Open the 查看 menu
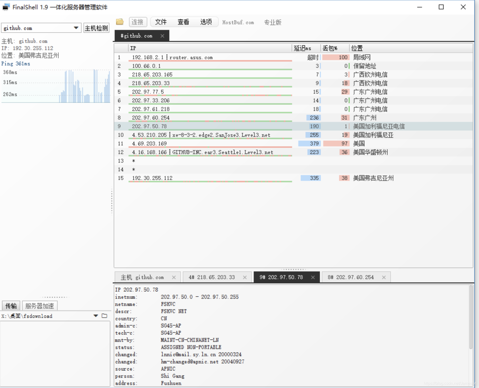The height and width of the screenshot is (388, 479). click(x=183, y=22)
